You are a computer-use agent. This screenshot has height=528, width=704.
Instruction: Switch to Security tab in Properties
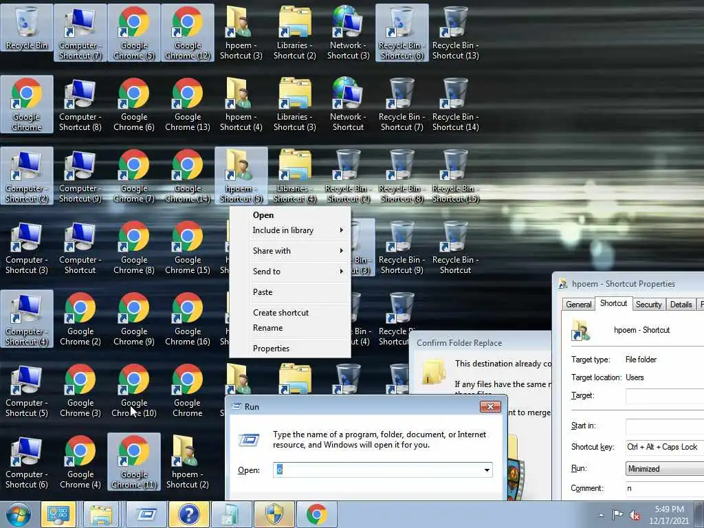(x=649, y=305)
